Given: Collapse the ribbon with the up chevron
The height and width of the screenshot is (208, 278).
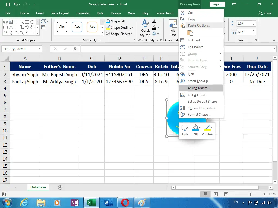Looking at the screenshot, I should [x=274, y=40].
